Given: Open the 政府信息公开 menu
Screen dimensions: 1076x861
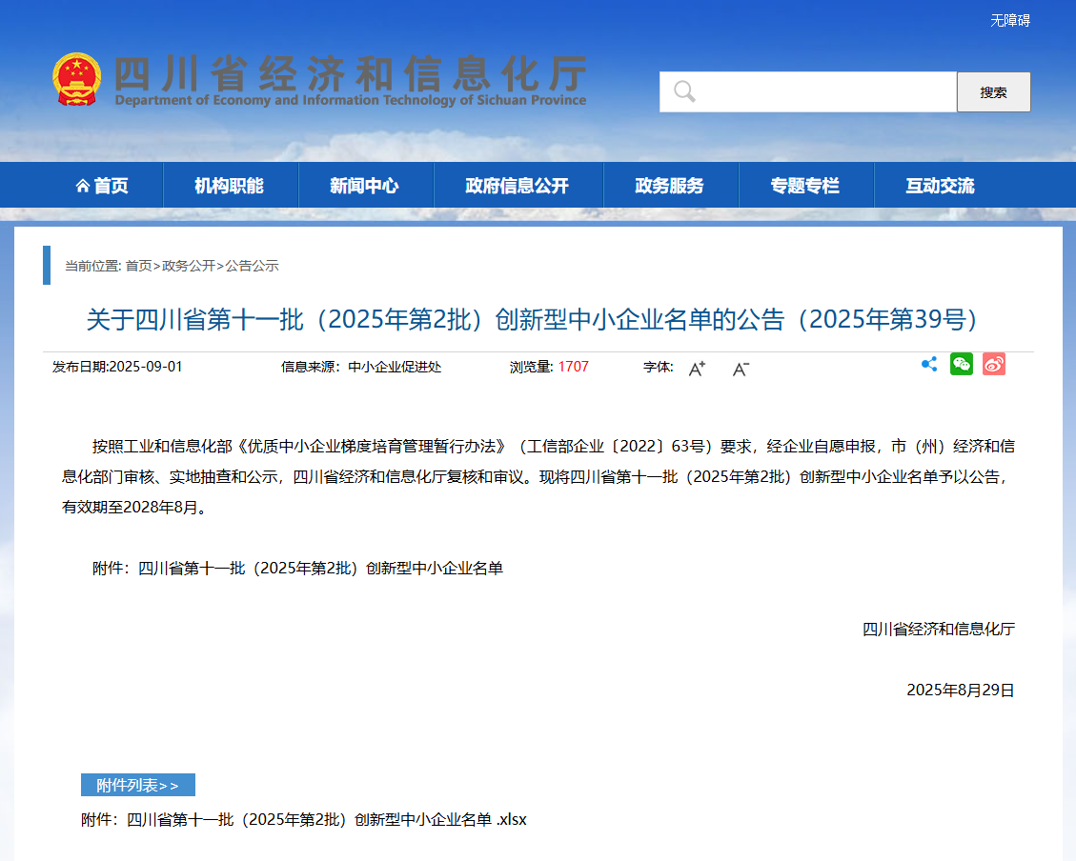Looking at the screenshot, I should pos(518,185).
